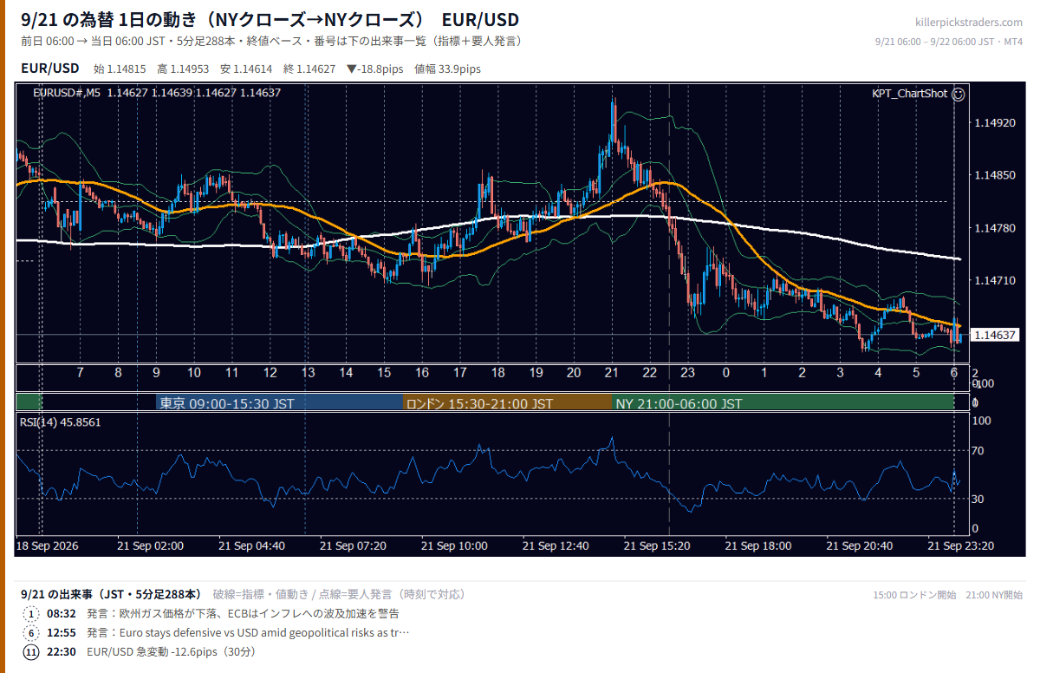Click the 22:30 event timestamp

pos(61,652)
